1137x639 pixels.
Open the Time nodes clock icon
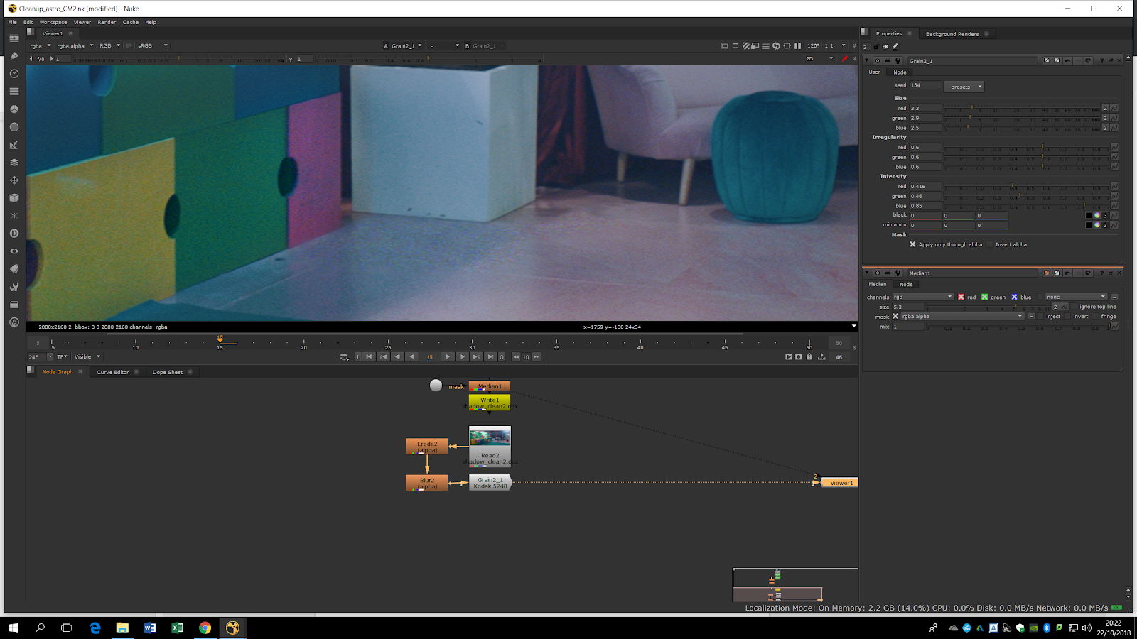pos(14,74)
